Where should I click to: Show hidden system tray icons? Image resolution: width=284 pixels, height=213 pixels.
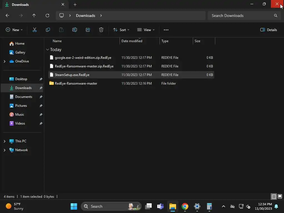click(224, 206)
